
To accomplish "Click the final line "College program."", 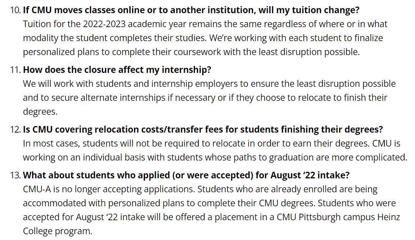I will pyautogui.click(x=58, y=231).
